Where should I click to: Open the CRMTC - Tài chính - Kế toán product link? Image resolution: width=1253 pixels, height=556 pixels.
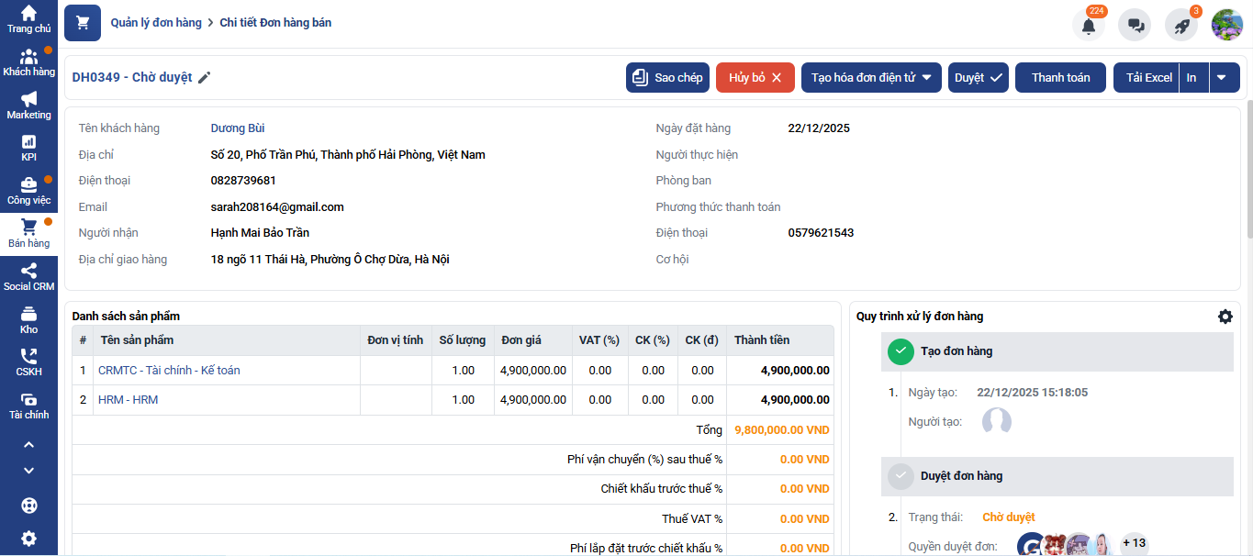(x=169, y=371)
